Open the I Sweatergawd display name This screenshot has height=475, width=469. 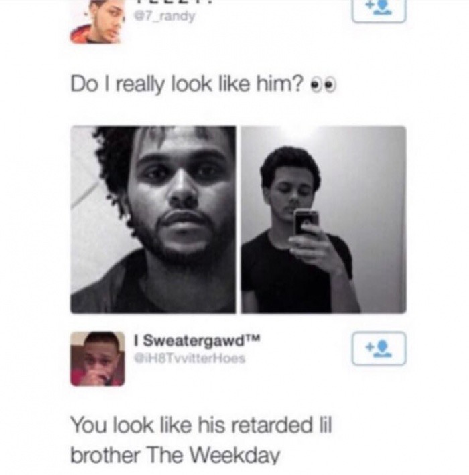[x=197, y=341]
